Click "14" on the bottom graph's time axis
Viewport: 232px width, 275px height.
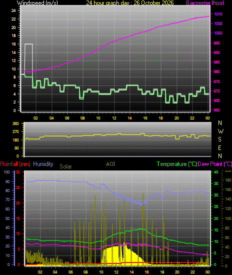tap(131, 272)
